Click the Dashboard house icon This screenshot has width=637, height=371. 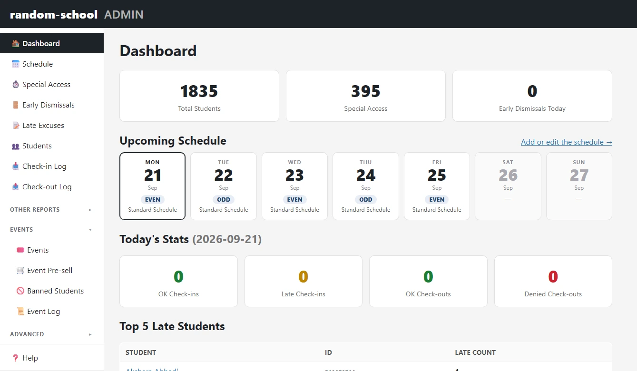tap(16, 43)
